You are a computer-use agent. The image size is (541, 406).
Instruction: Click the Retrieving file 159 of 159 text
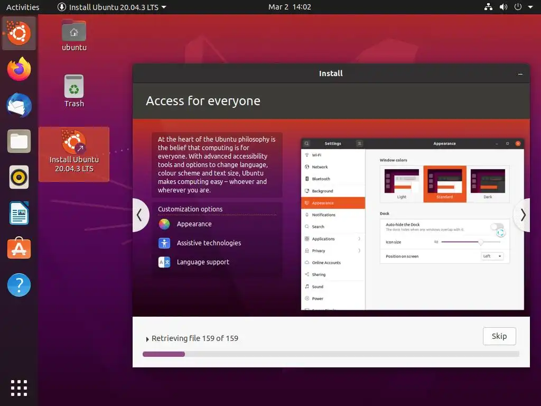[194, 338]
